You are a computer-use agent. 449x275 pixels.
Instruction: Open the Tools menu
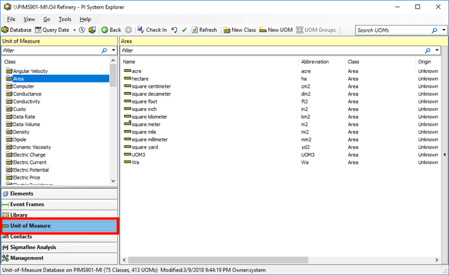pyautogui.click(x=65, y=19)
